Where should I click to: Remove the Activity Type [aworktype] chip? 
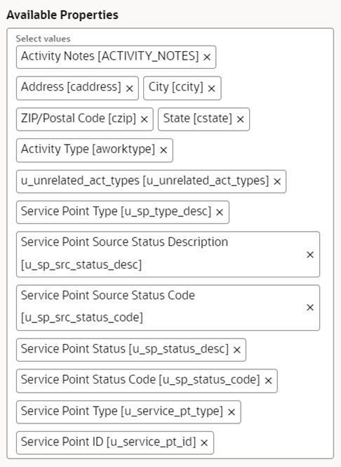click(163, 150)
